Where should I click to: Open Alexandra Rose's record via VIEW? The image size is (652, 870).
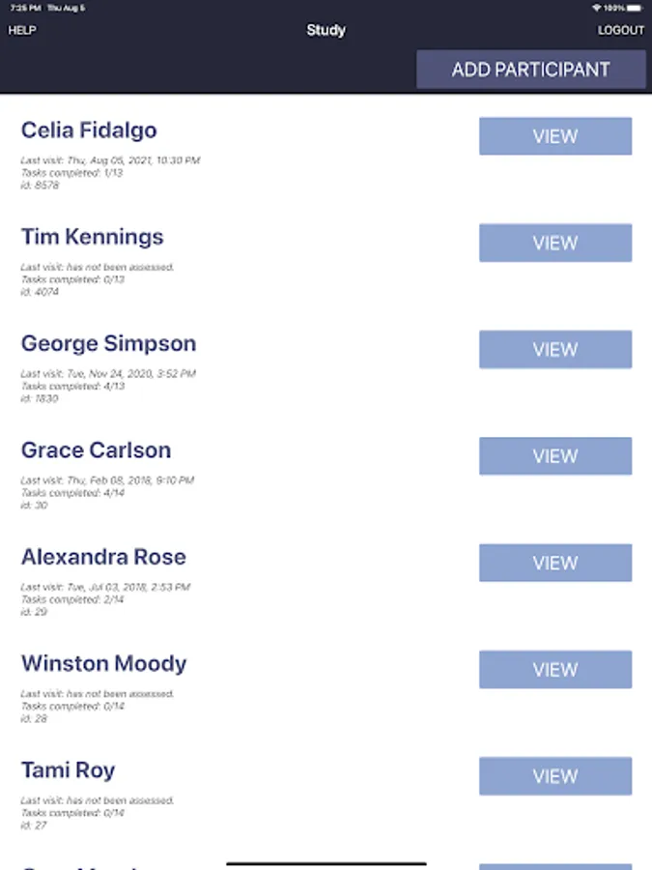pyautogui.click(x=555, y=564)
